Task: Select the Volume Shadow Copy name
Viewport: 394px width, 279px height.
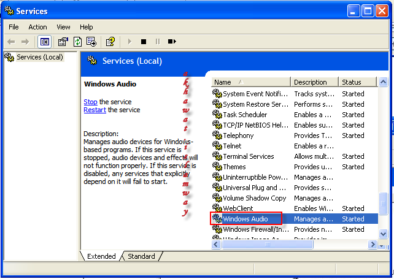Action: pos(255,198)
